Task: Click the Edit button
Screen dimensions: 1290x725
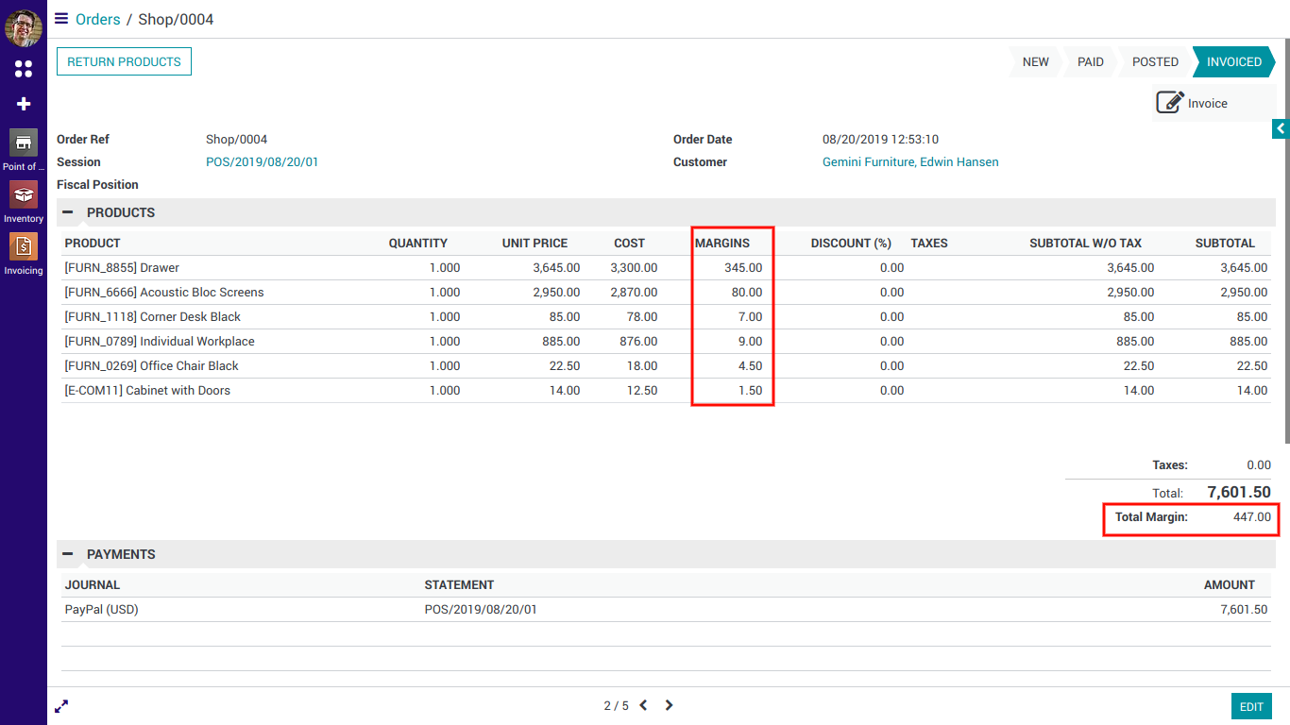Action: click(1251, 707)
